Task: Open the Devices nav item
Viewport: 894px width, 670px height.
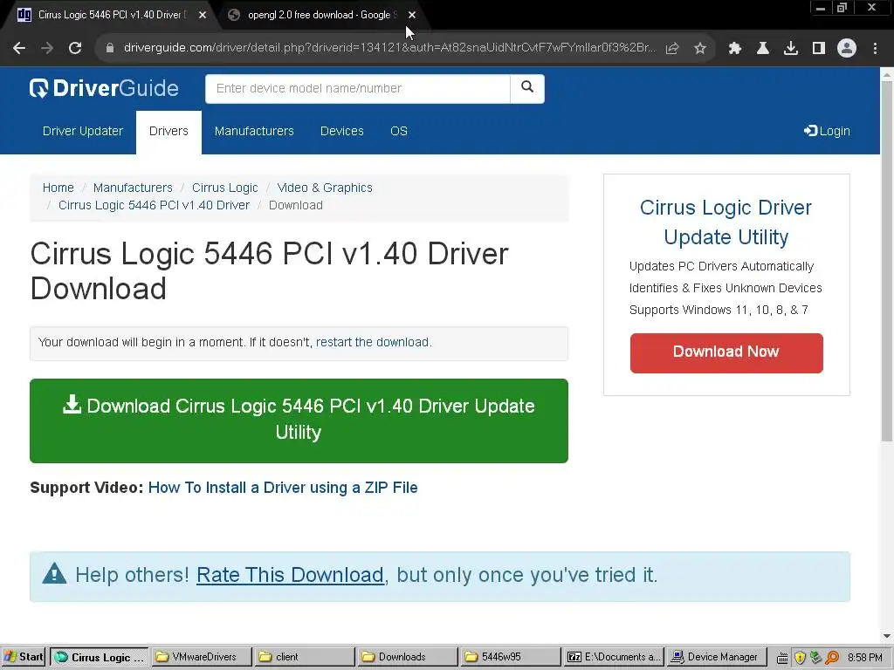Action: [x=342, y=131]
